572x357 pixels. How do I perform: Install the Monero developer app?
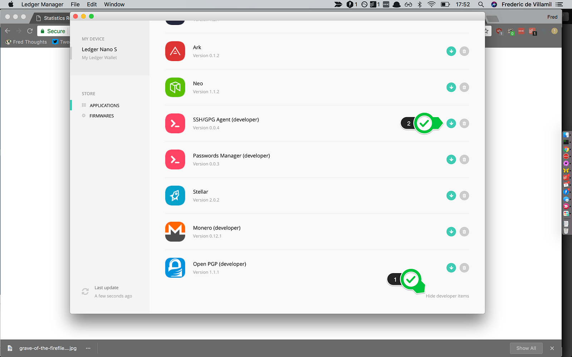coord(451,231)
